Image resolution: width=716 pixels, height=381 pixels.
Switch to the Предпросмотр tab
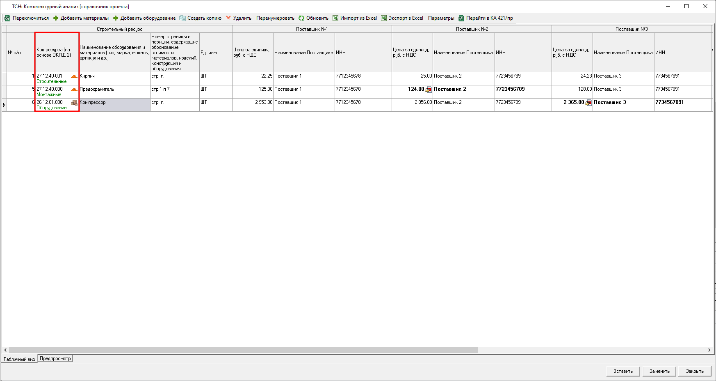coord(55,358)
